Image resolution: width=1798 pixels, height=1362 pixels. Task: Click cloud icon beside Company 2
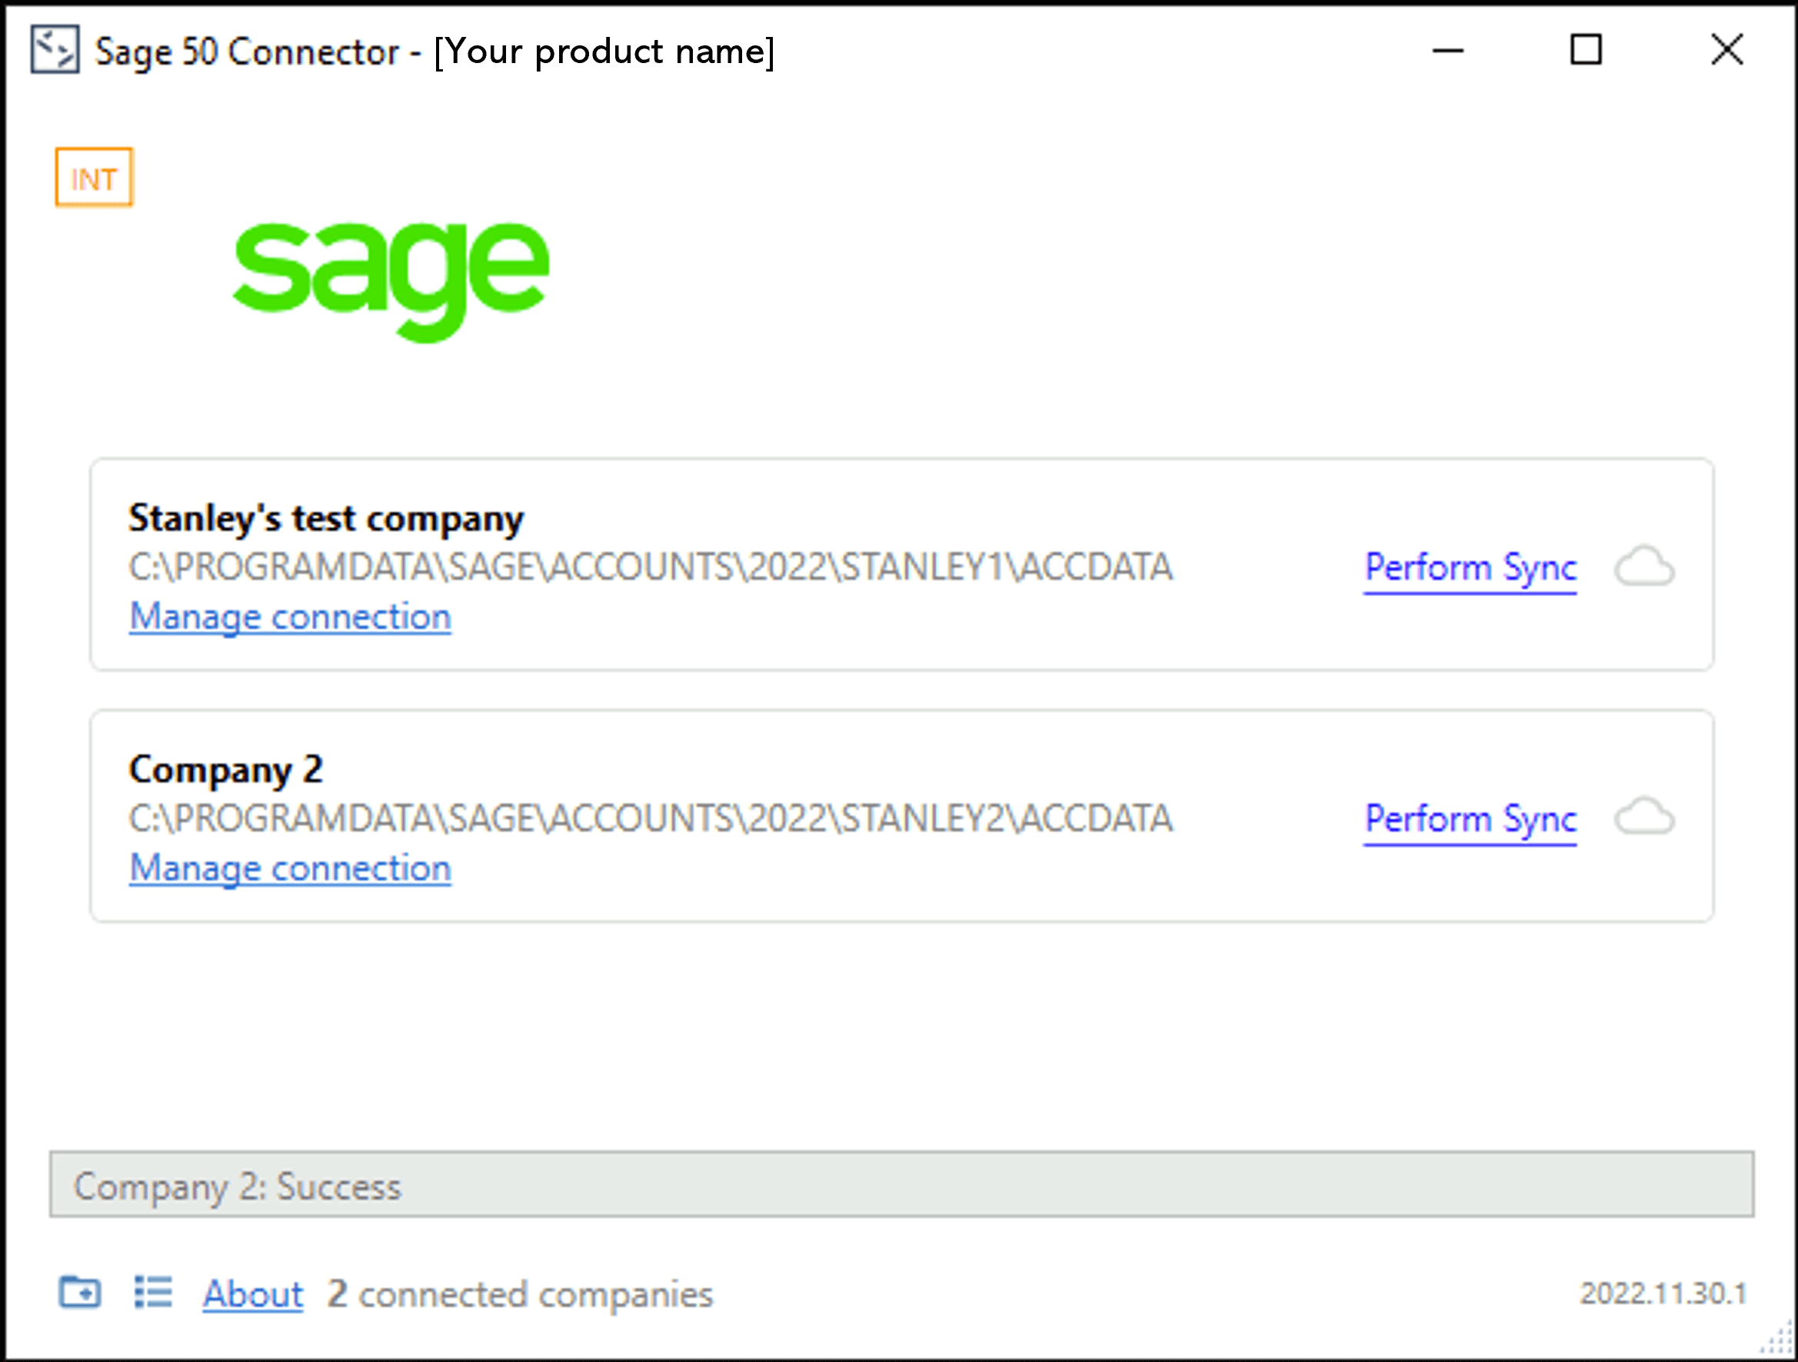pyautogui.click(x=1644, y=818)
